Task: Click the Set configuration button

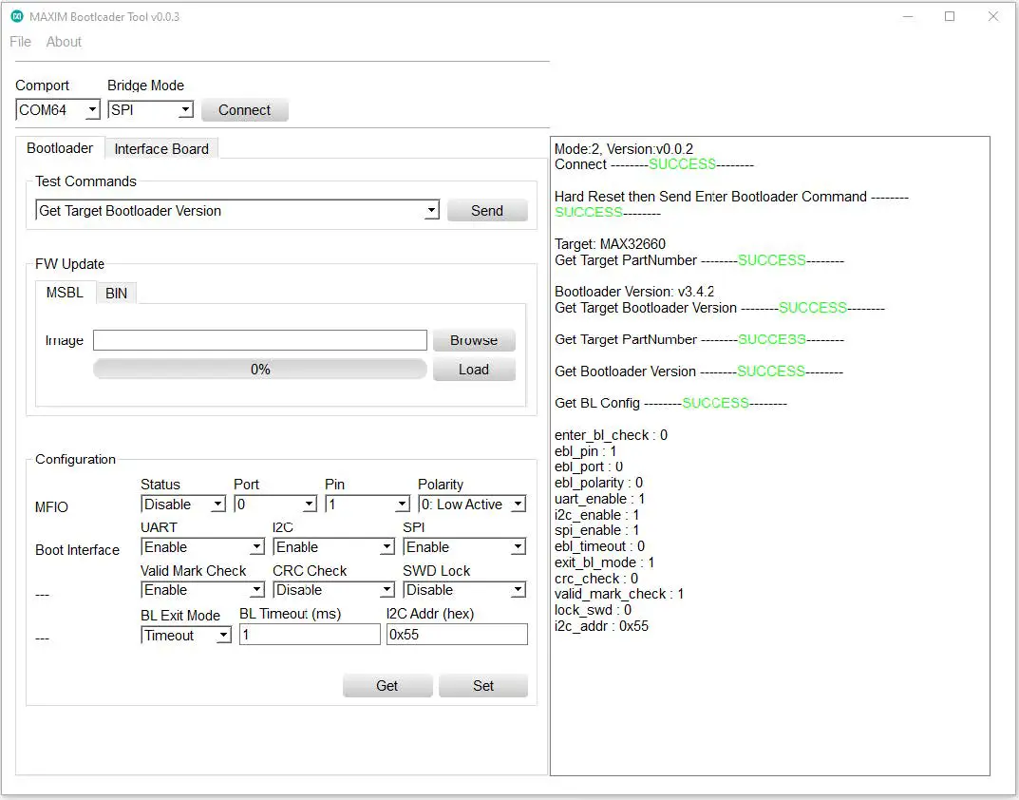Action: [x=482, y=685]
